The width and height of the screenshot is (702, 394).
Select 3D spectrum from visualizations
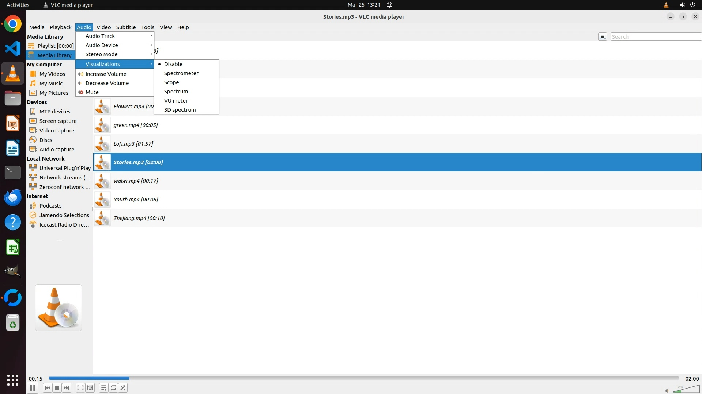pyautogui.click(x=180, y=110)
